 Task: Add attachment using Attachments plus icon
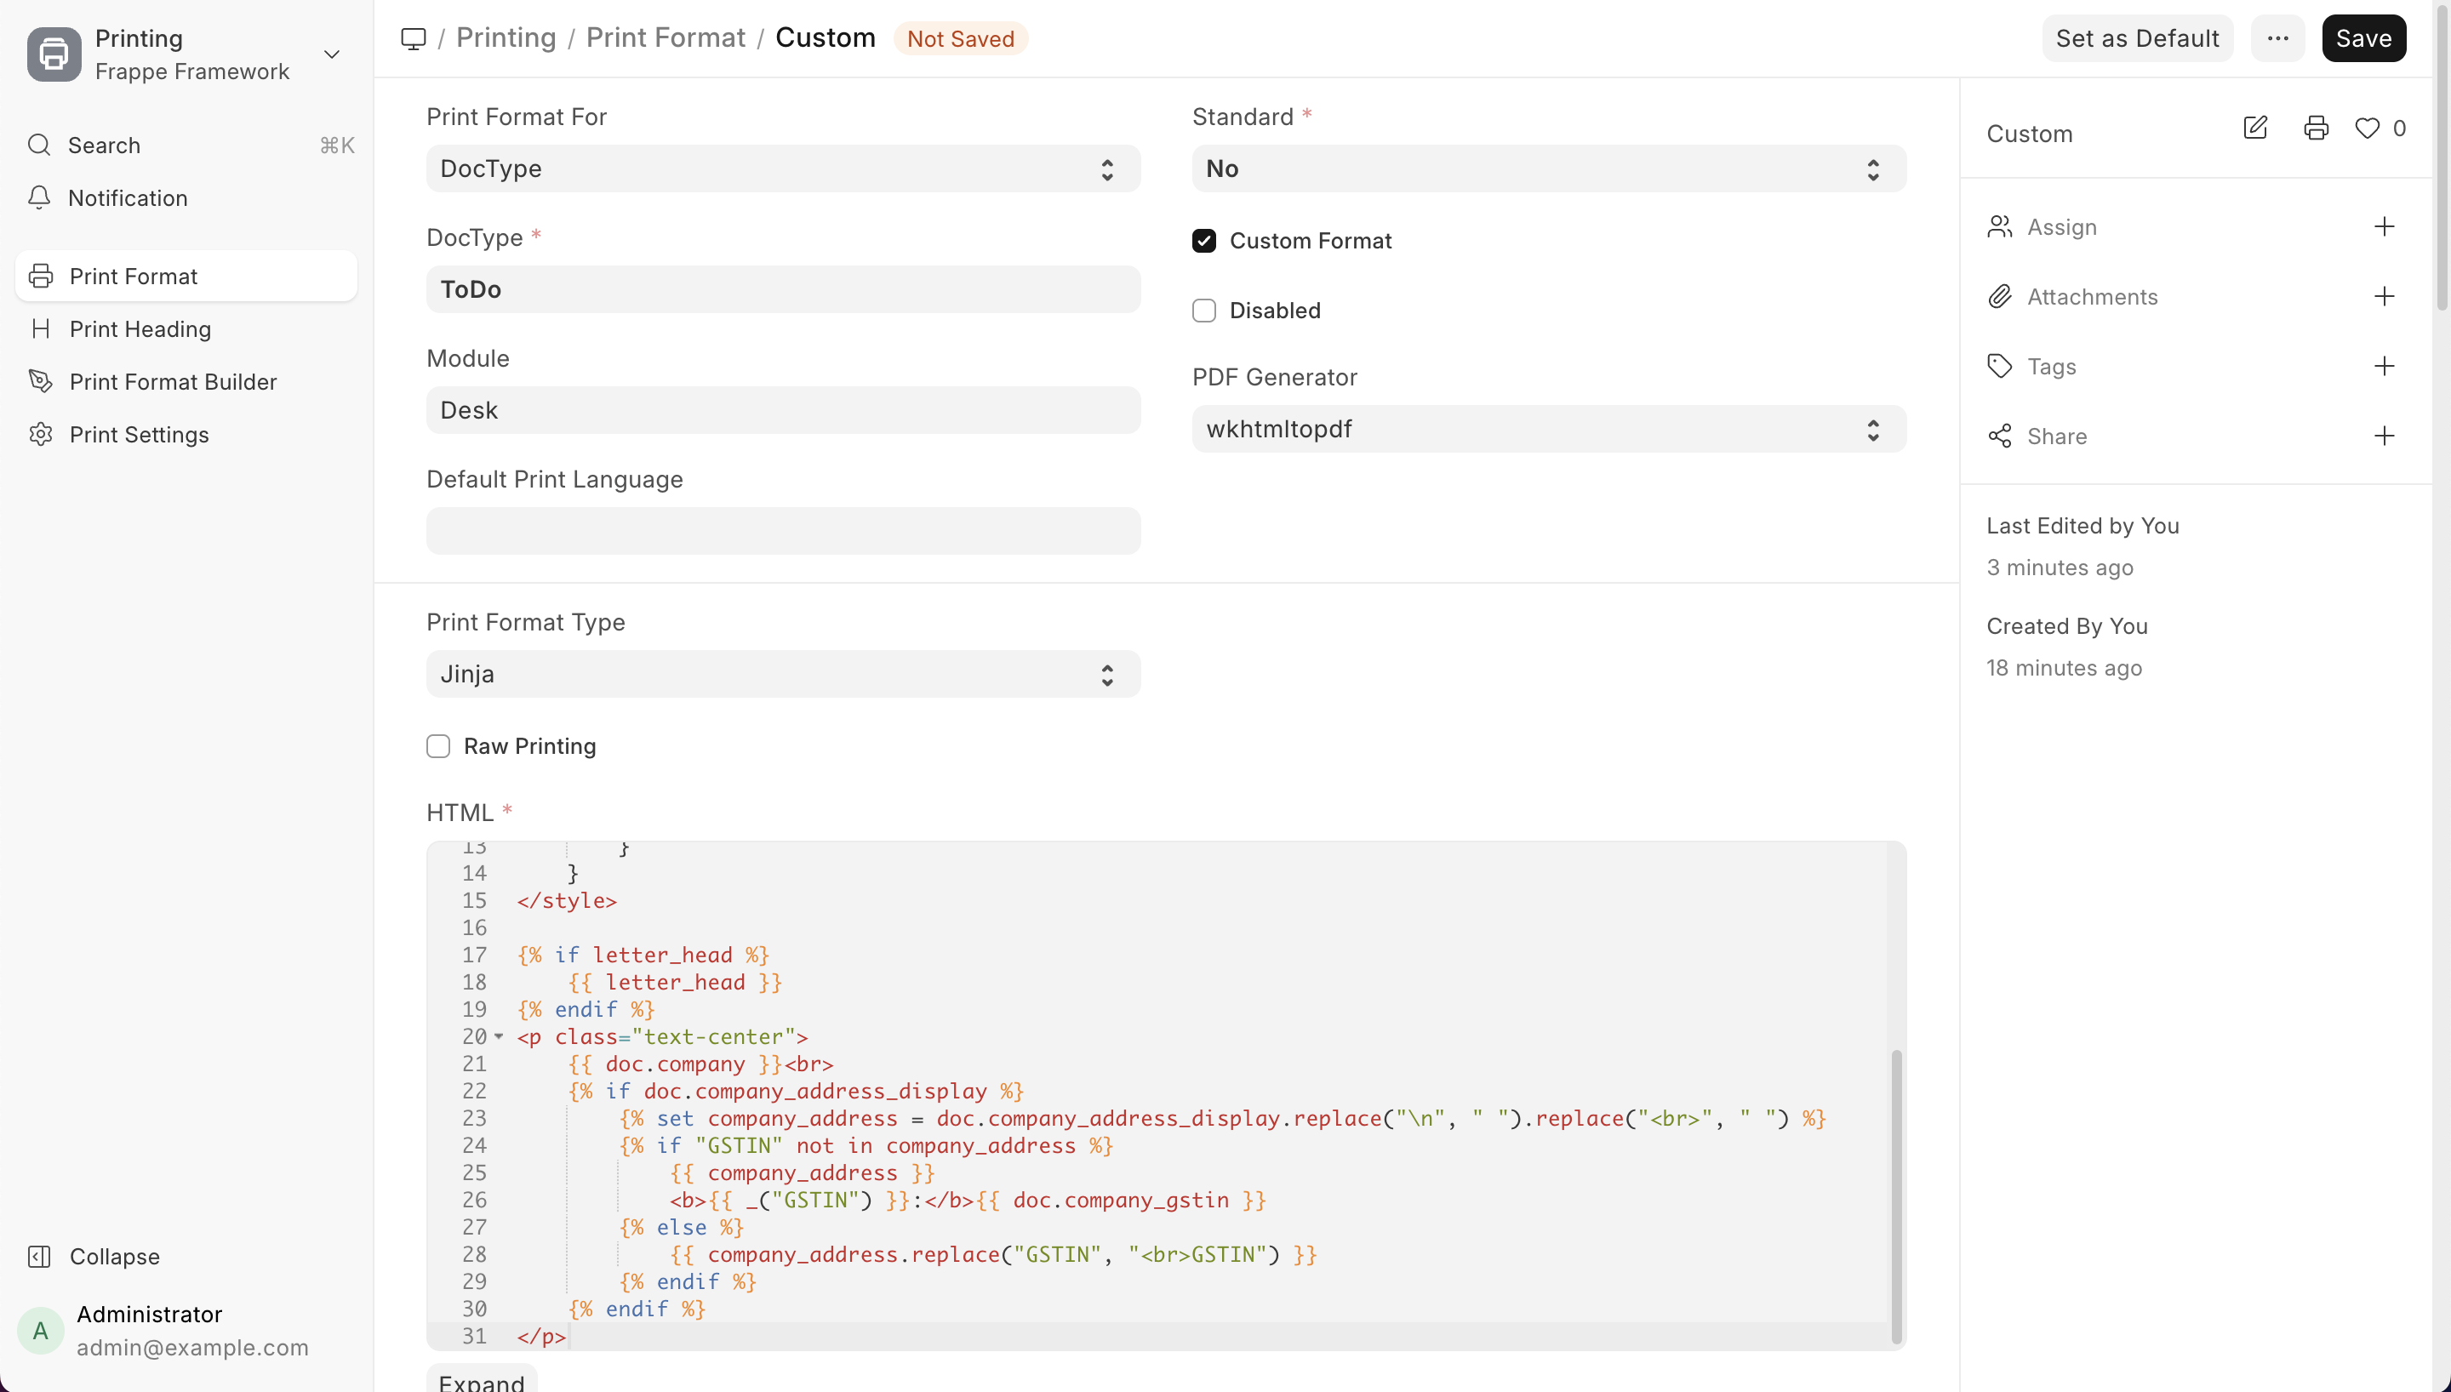2384,296
